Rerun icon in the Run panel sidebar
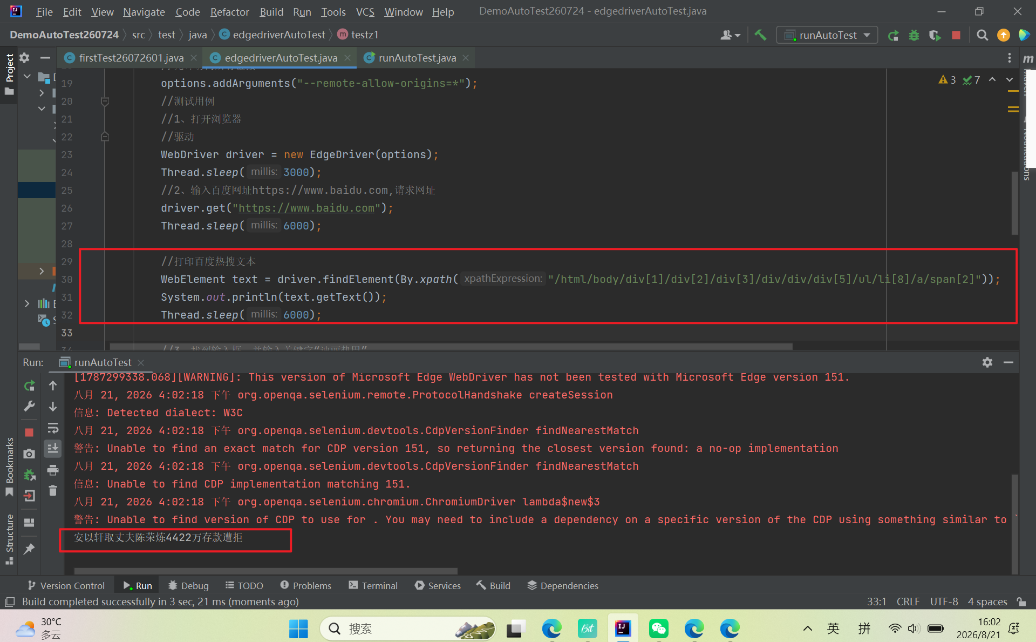 (29, 386)
